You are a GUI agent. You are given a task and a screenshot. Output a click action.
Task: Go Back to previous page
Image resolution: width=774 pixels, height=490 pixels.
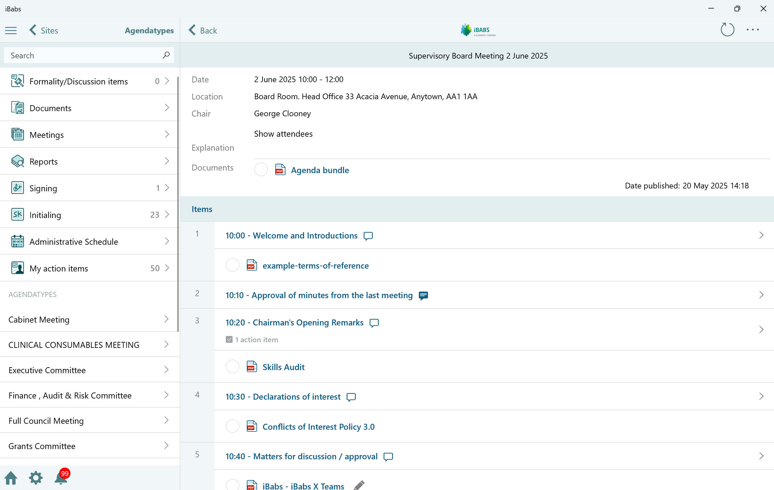203,30
